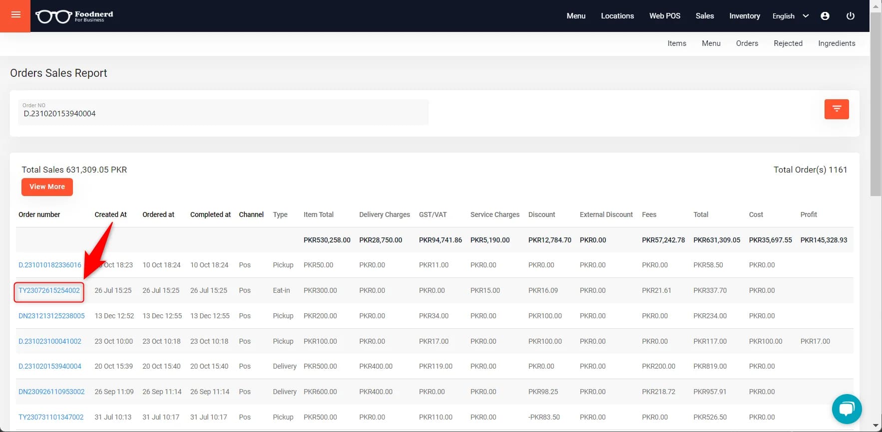The image size is (882, 432).
Task: Focus the Order NO input field
Action: (x=223, y=112)
